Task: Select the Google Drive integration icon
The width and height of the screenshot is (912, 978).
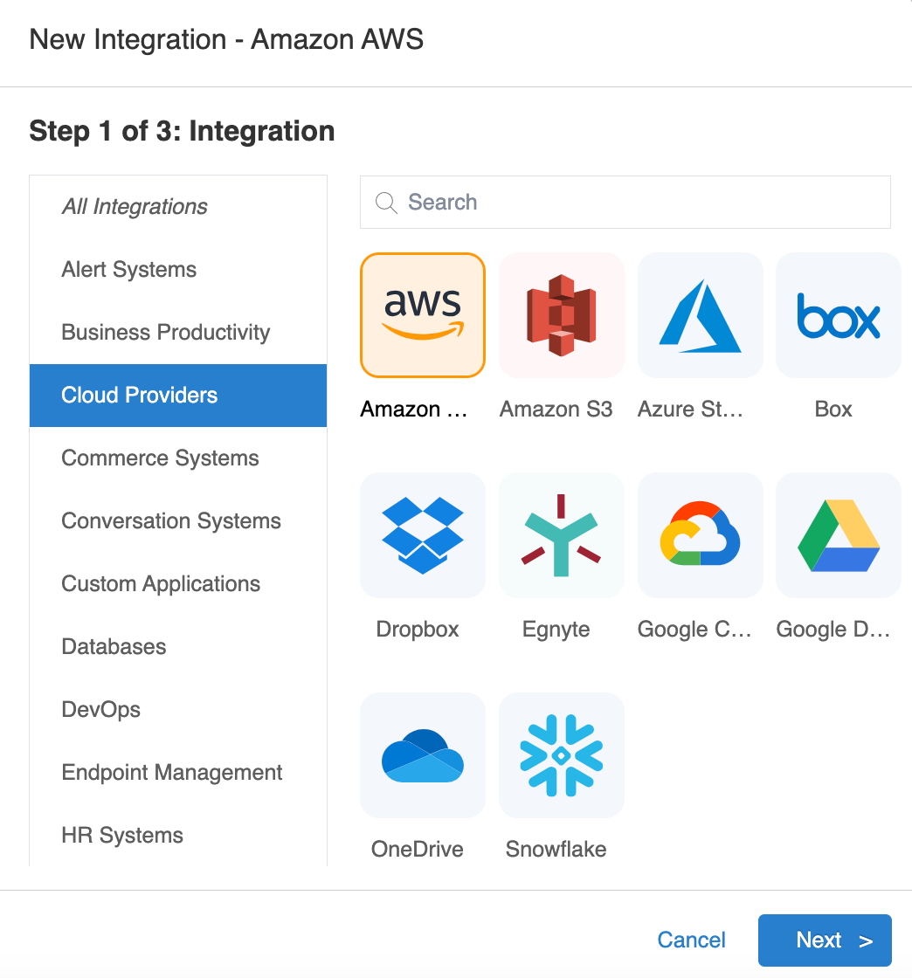Action: (838, 535)
